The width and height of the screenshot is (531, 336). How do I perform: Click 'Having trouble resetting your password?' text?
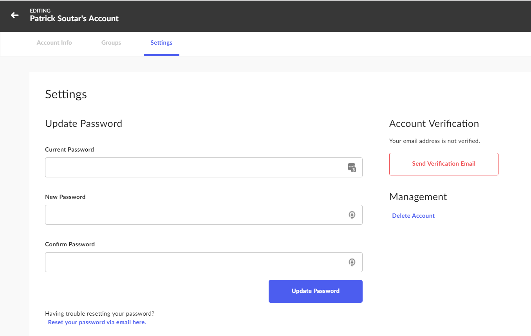click(x=100, y=314)
